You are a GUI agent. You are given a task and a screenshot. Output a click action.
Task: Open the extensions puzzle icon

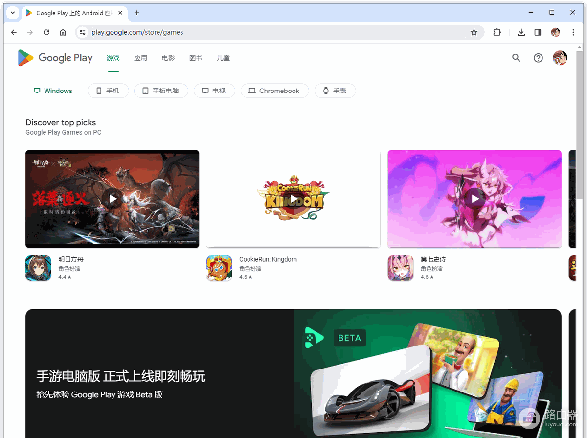pyautogui.click(x=497, y=32)
